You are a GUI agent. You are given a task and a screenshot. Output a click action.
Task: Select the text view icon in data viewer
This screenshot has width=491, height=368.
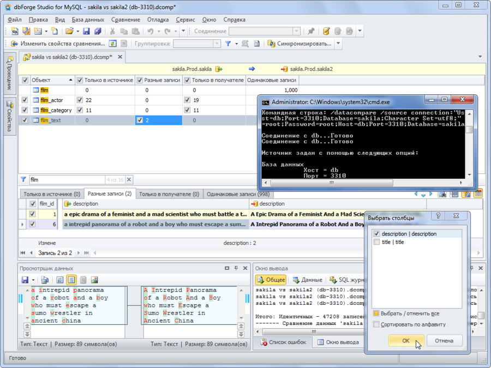coord(71,280)
